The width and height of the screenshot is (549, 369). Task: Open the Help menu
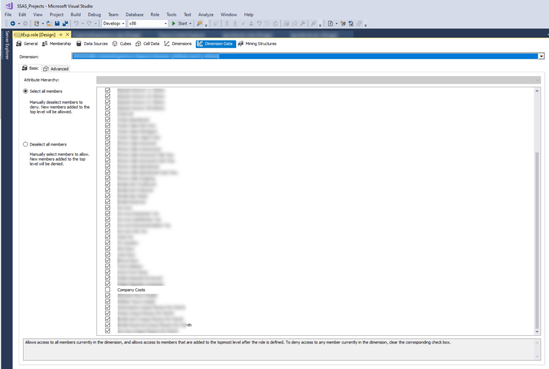point(249,14)
